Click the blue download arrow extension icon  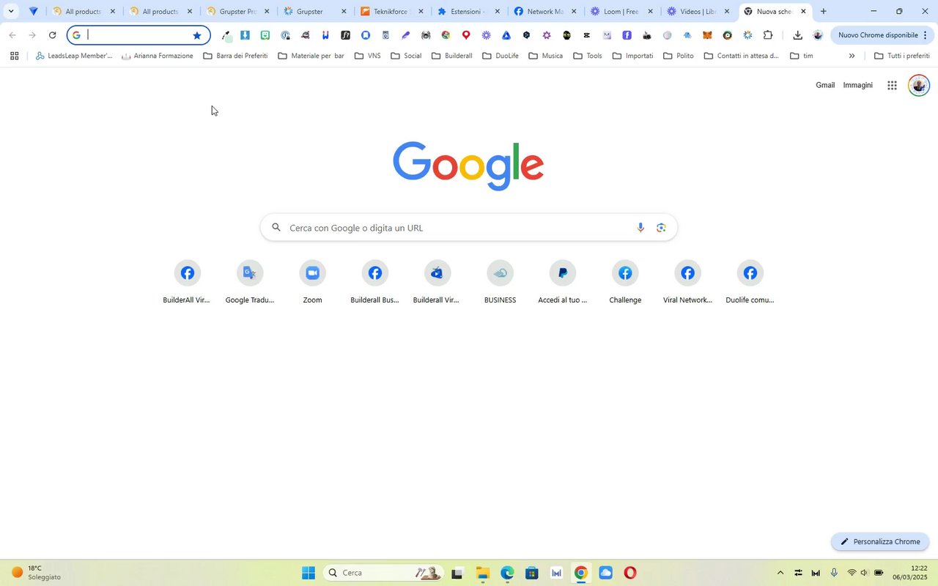[245, 35]
